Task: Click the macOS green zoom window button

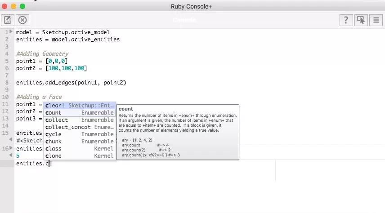Action: click(x=22, y=6)
